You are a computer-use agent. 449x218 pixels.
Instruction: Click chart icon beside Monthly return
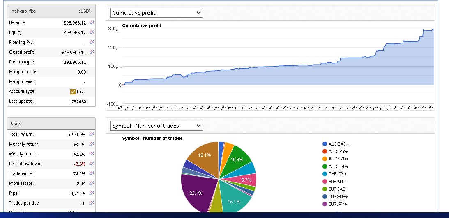(x=92, y=144)
